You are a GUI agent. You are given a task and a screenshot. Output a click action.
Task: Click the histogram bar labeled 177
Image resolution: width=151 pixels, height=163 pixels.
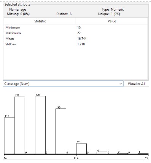[20, 125]
